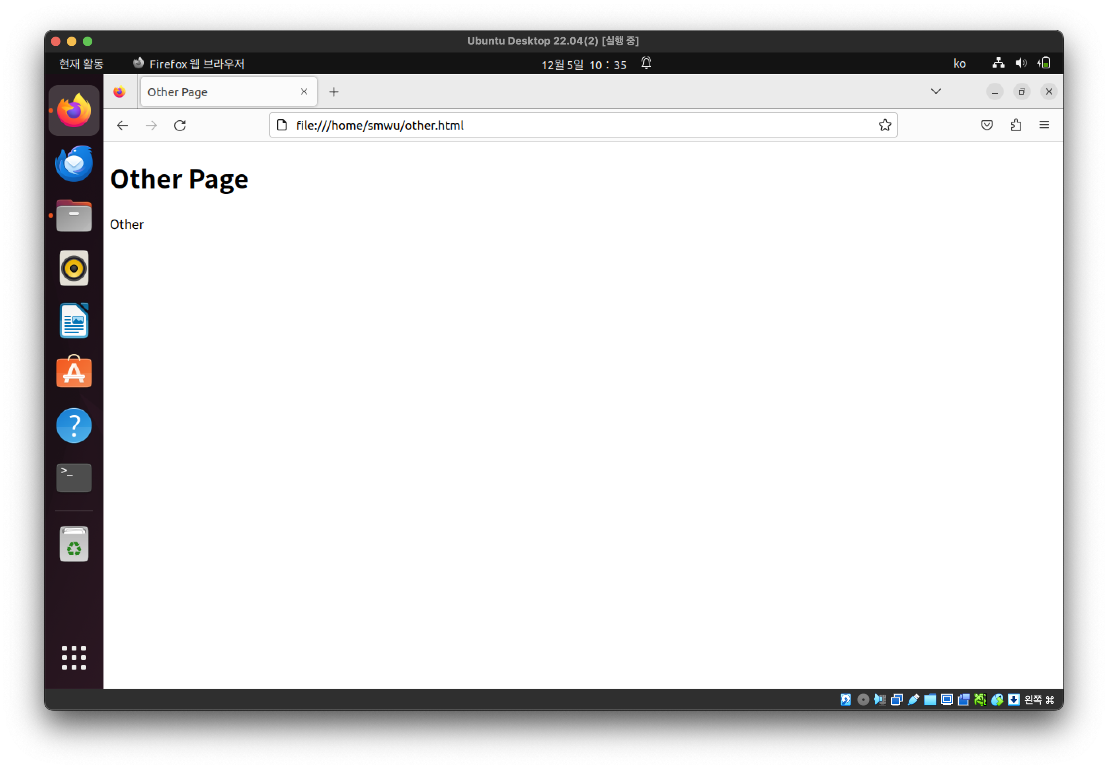Click the address bar URL field

click(583, 125)
